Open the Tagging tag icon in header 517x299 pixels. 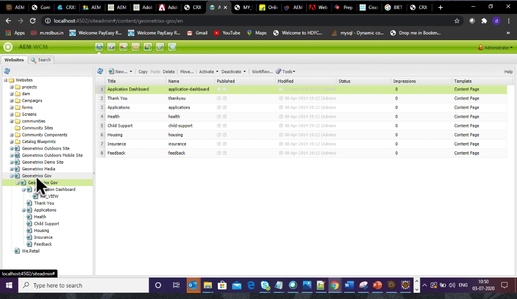point(172,47)
